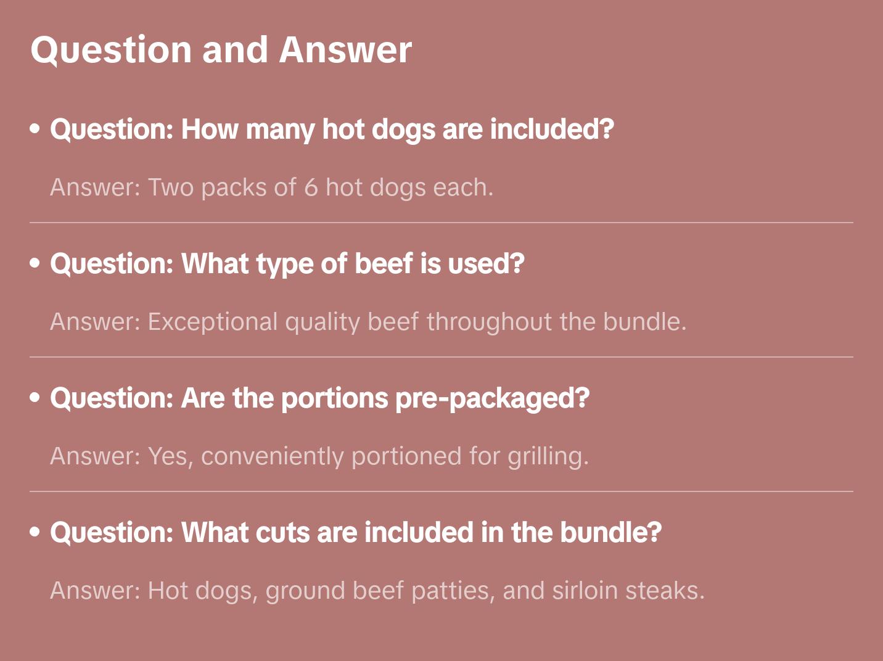The image size is (883, 661).
Task: Click the bullet next to the bundle cuts question
Action: tap(35, 533)
